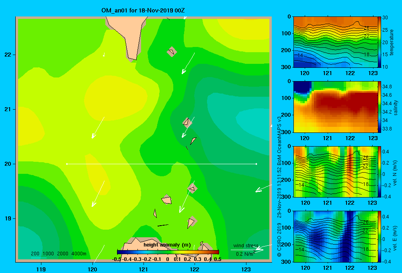Select latitude label 22 on main map
The image size is (402, 273).
pyautogui.click(x=8, y=55)
